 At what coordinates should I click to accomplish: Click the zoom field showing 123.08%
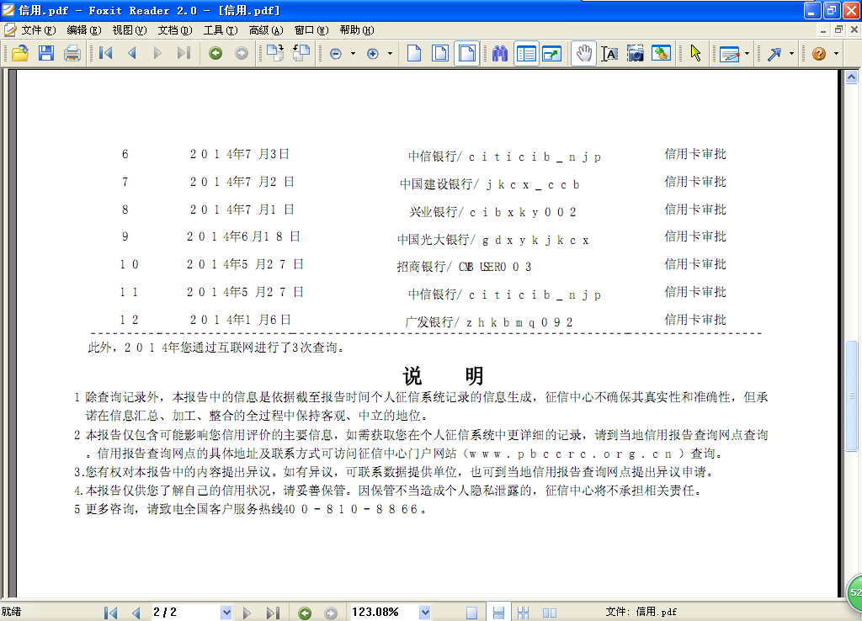click(x=385, y=613)
